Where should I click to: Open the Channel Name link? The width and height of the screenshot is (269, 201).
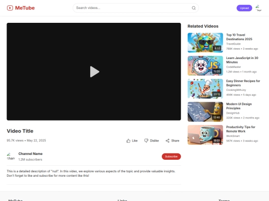30,154
